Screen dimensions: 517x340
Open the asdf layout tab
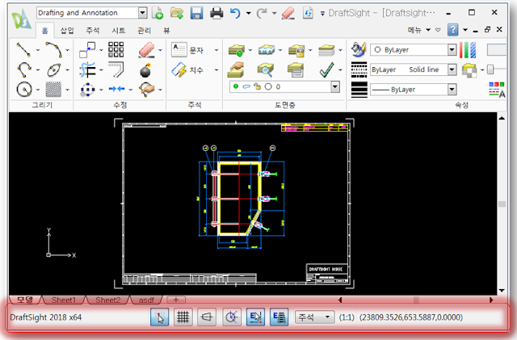tap(146, 300)
